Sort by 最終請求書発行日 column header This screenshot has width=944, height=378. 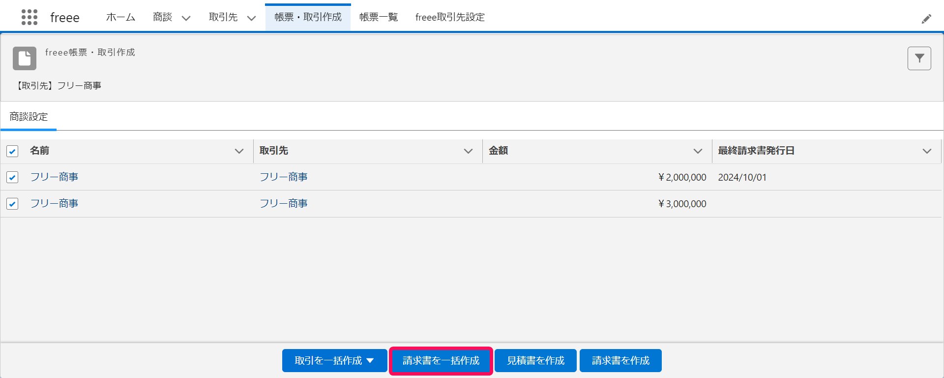(x=756, y=151)
